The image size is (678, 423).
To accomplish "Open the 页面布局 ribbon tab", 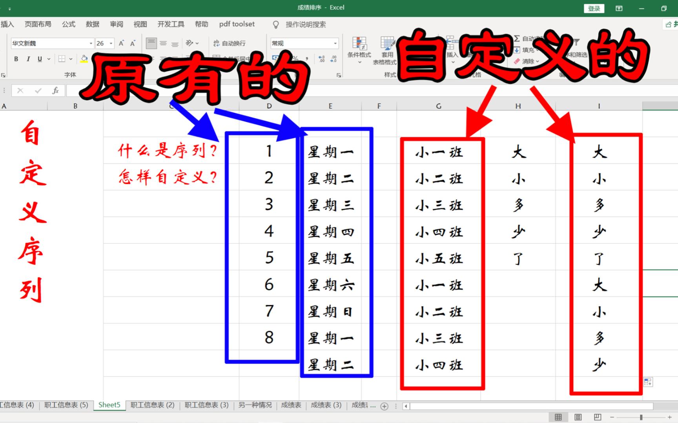I will [x=38, y=24].
